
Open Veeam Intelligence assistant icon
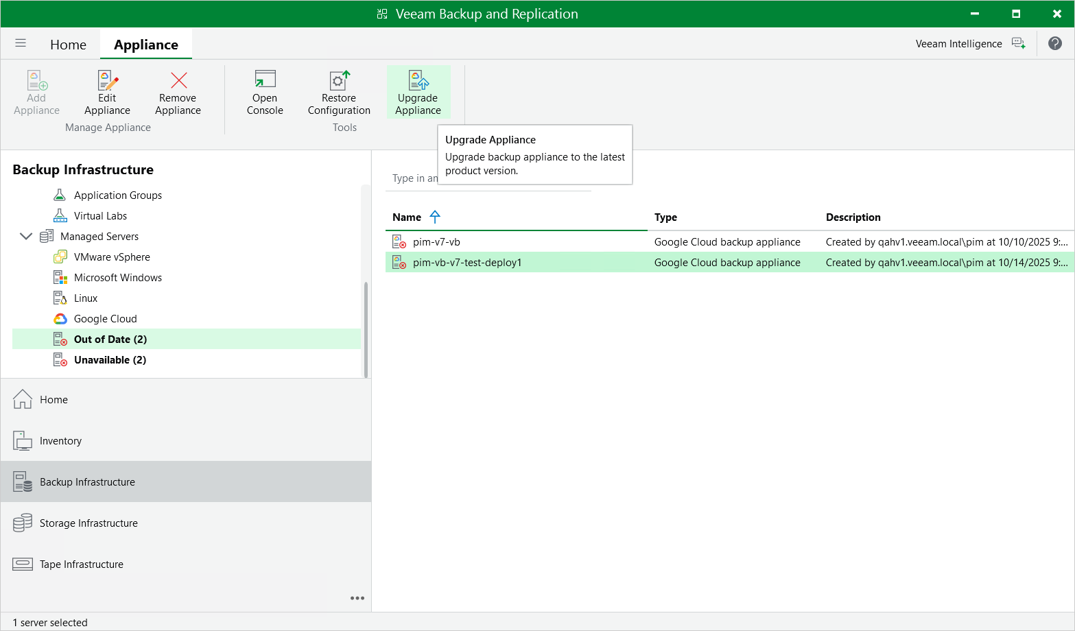[1019, 43]
